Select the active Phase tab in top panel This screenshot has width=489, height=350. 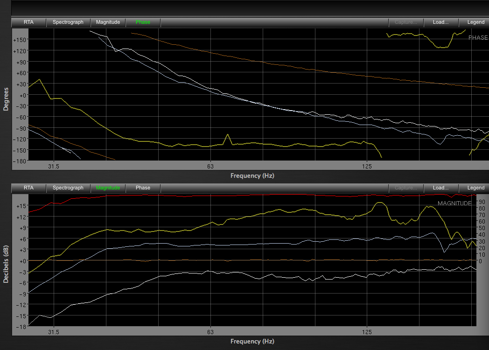143,22
